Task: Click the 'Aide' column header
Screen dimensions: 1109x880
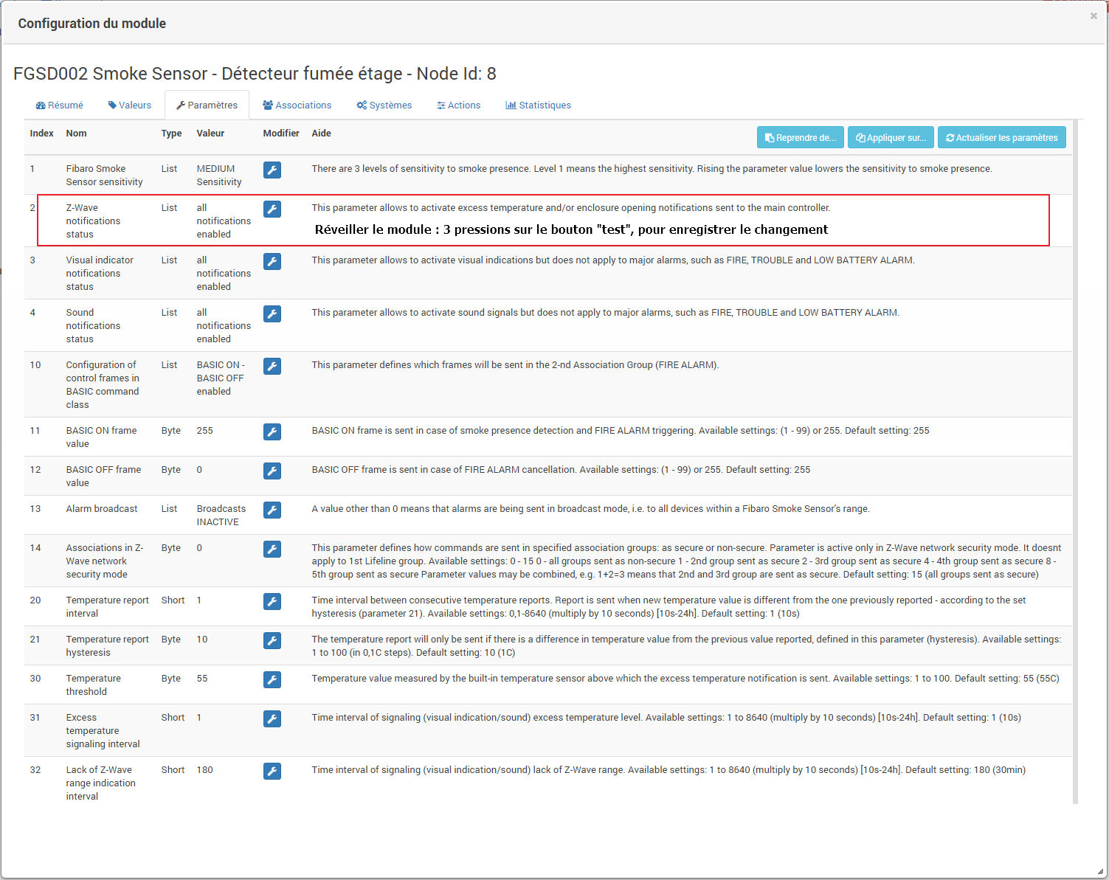Action: coord(322,134)
